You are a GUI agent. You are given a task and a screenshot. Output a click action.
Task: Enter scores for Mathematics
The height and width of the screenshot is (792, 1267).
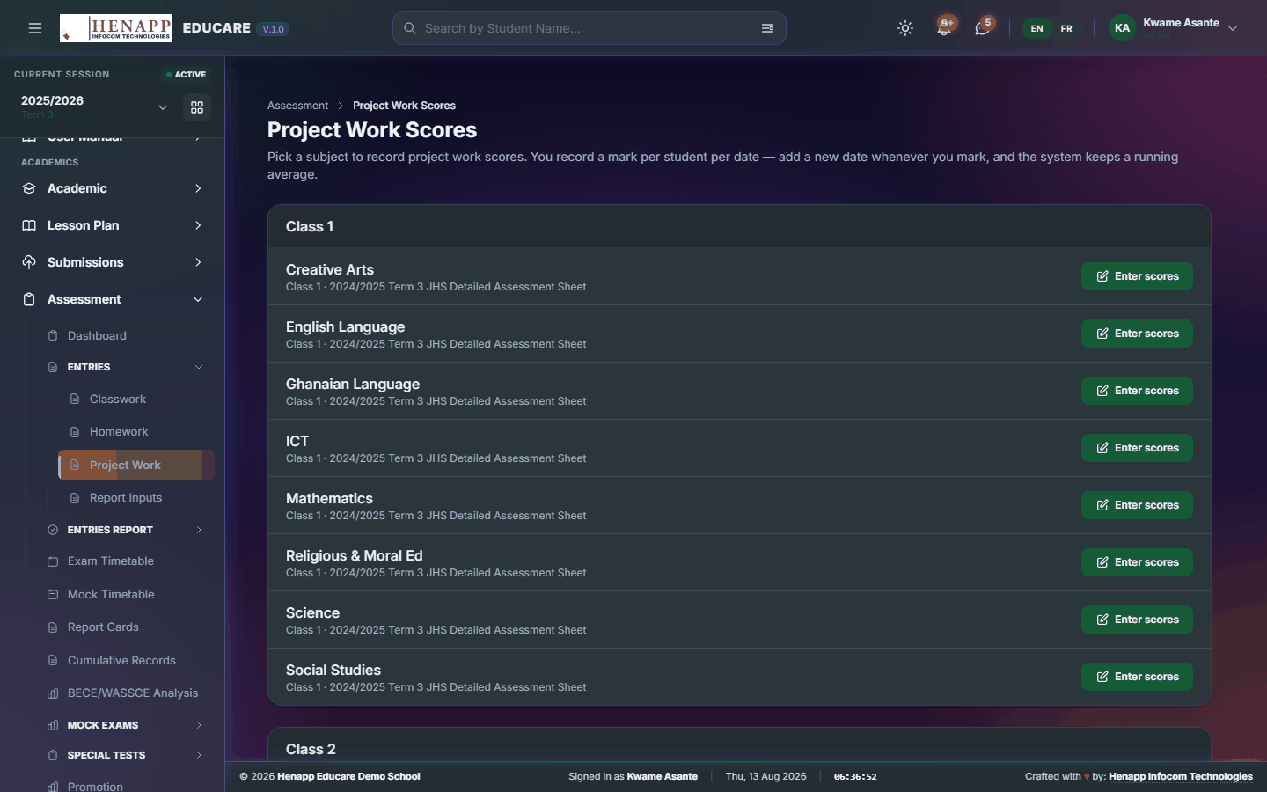click(x=1137, y=505)
